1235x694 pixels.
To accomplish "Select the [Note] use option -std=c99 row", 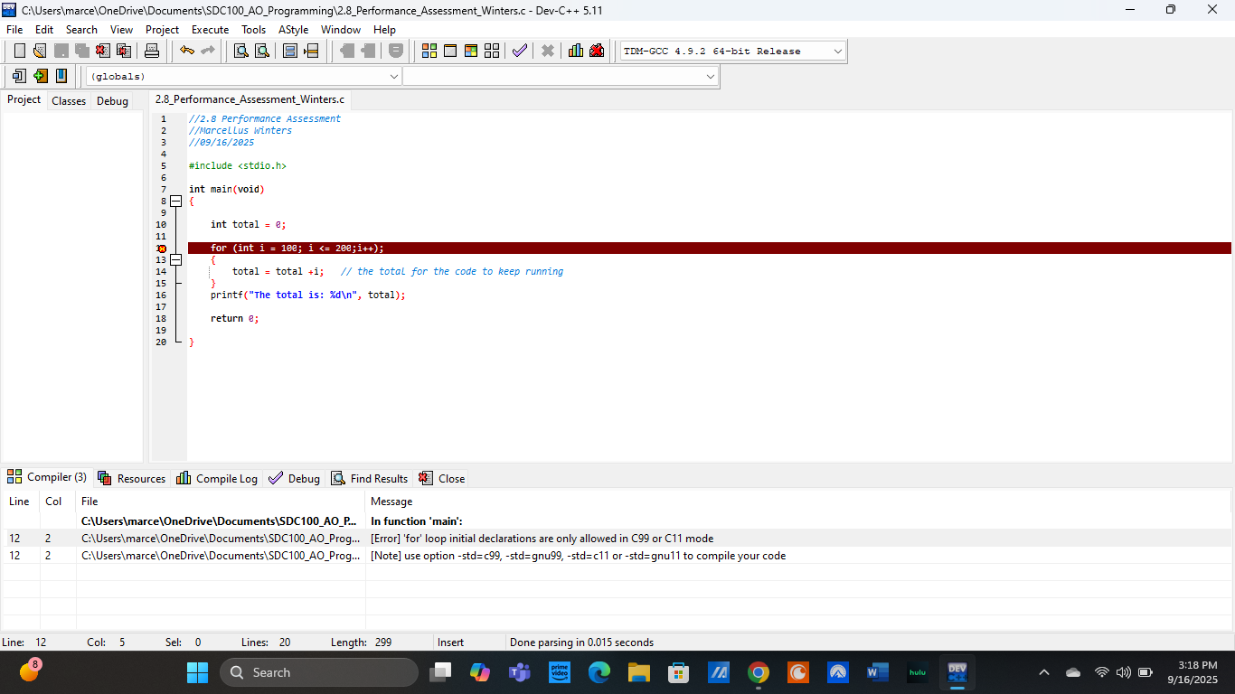I will coord(617,556).
